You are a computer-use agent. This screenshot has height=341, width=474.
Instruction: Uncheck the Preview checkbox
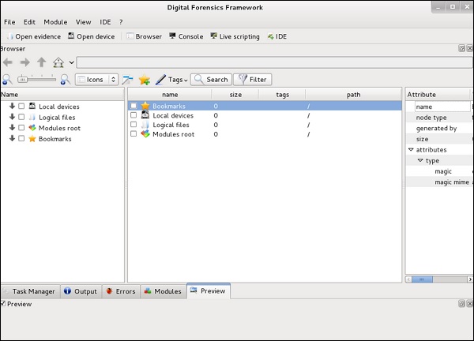point(3,304)
